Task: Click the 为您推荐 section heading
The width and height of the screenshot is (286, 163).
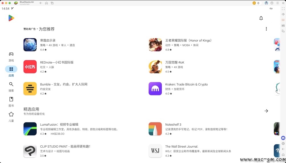Action: tap(47, 29)
